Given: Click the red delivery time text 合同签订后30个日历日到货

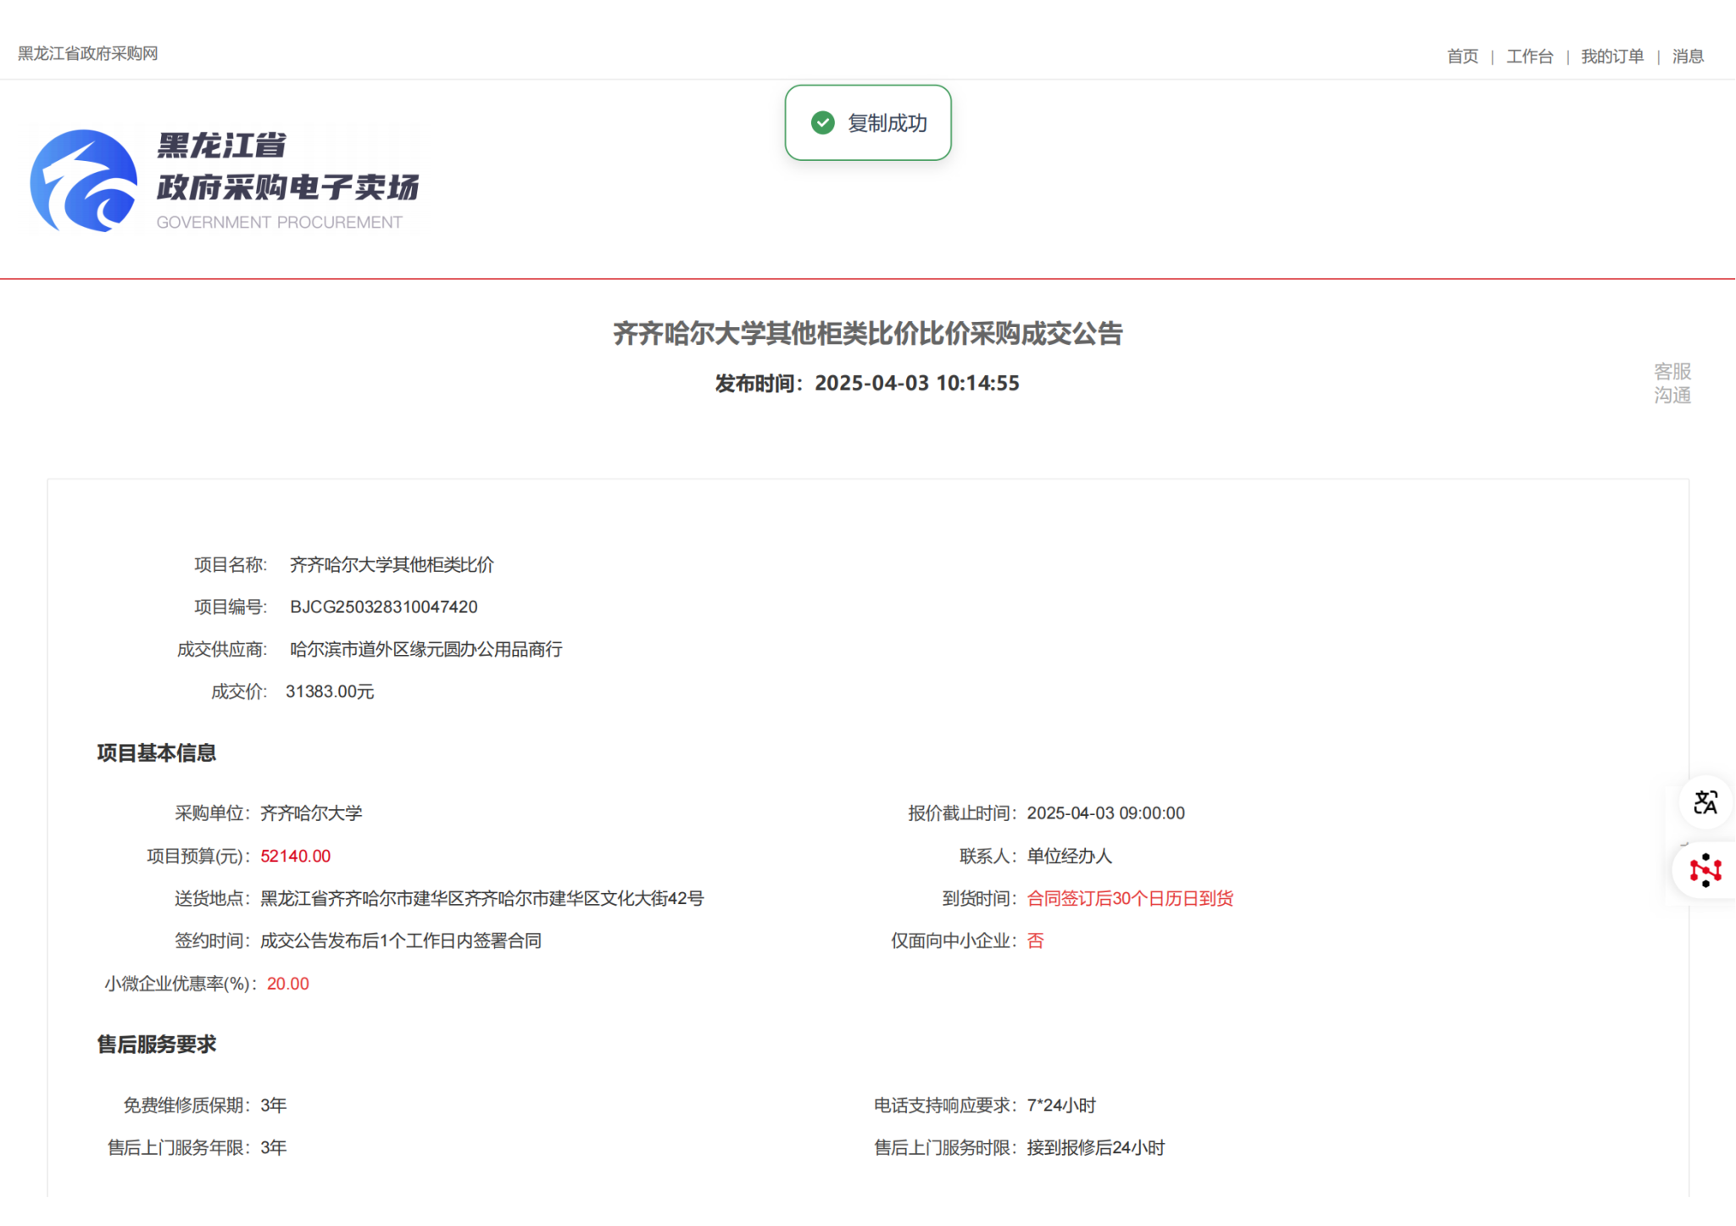Looking at the screenshot, I should pos(1129,898).
